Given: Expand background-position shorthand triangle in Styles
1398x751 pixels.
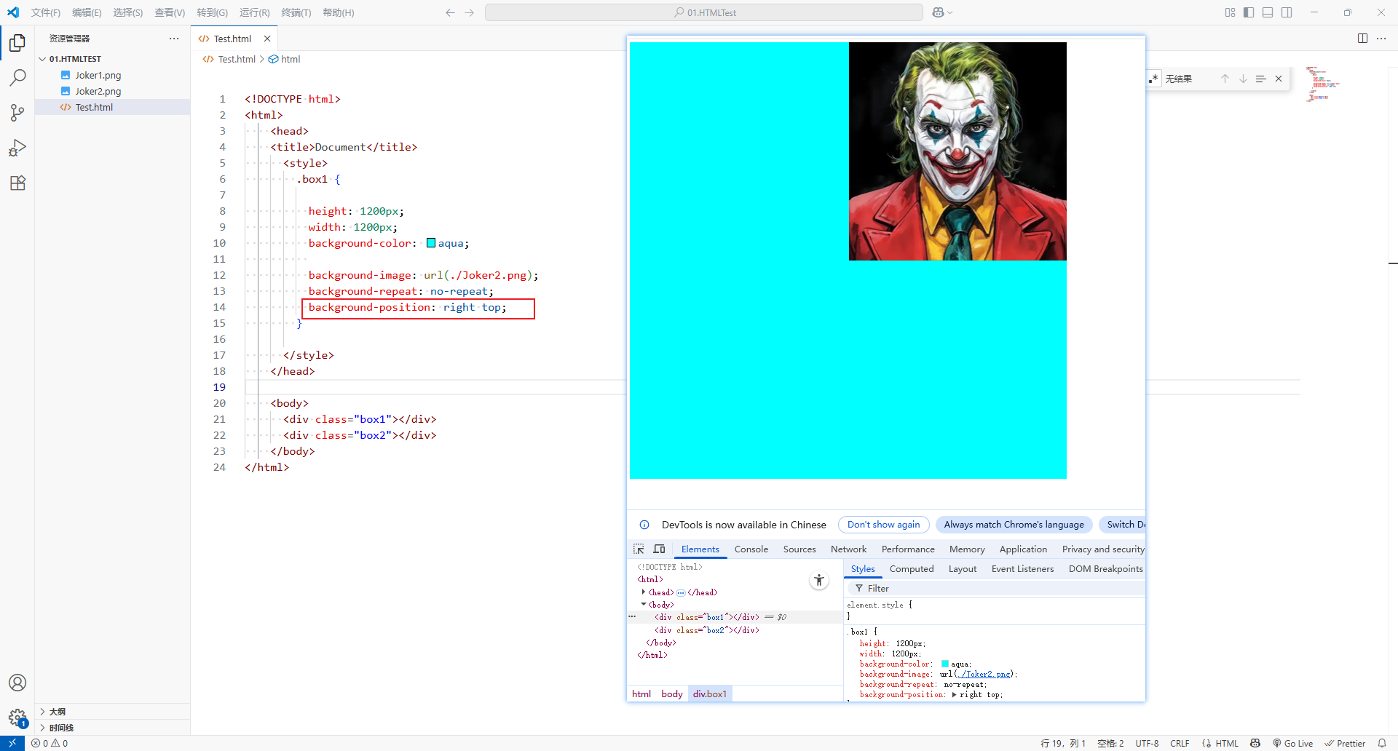Looking at the screenshot, I should pyautogui.click(x=954, y=695).
